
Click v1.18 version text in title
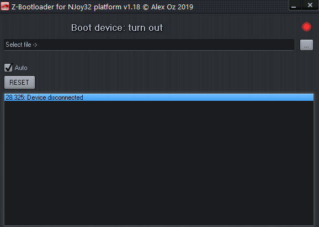coord(131,7)
